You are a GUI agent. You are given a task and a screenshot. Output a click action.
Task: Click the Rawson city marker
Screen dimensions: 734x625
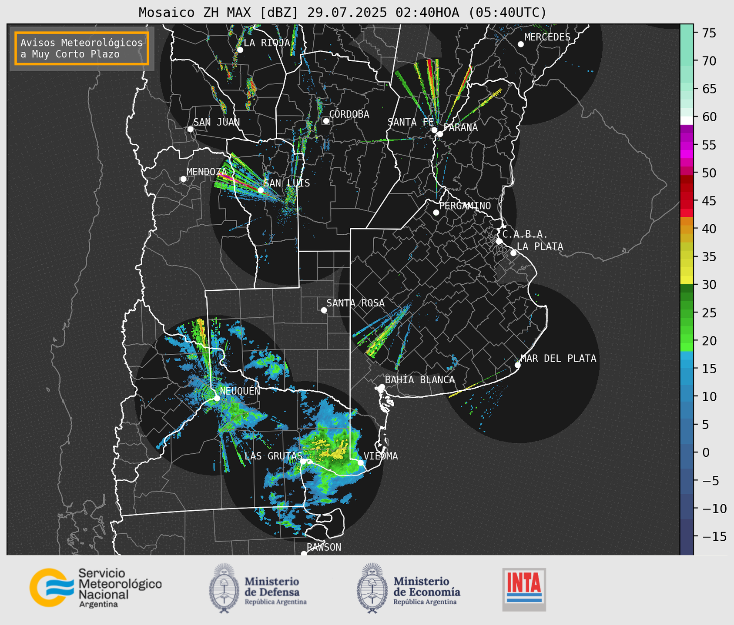[x=304, y=554]
